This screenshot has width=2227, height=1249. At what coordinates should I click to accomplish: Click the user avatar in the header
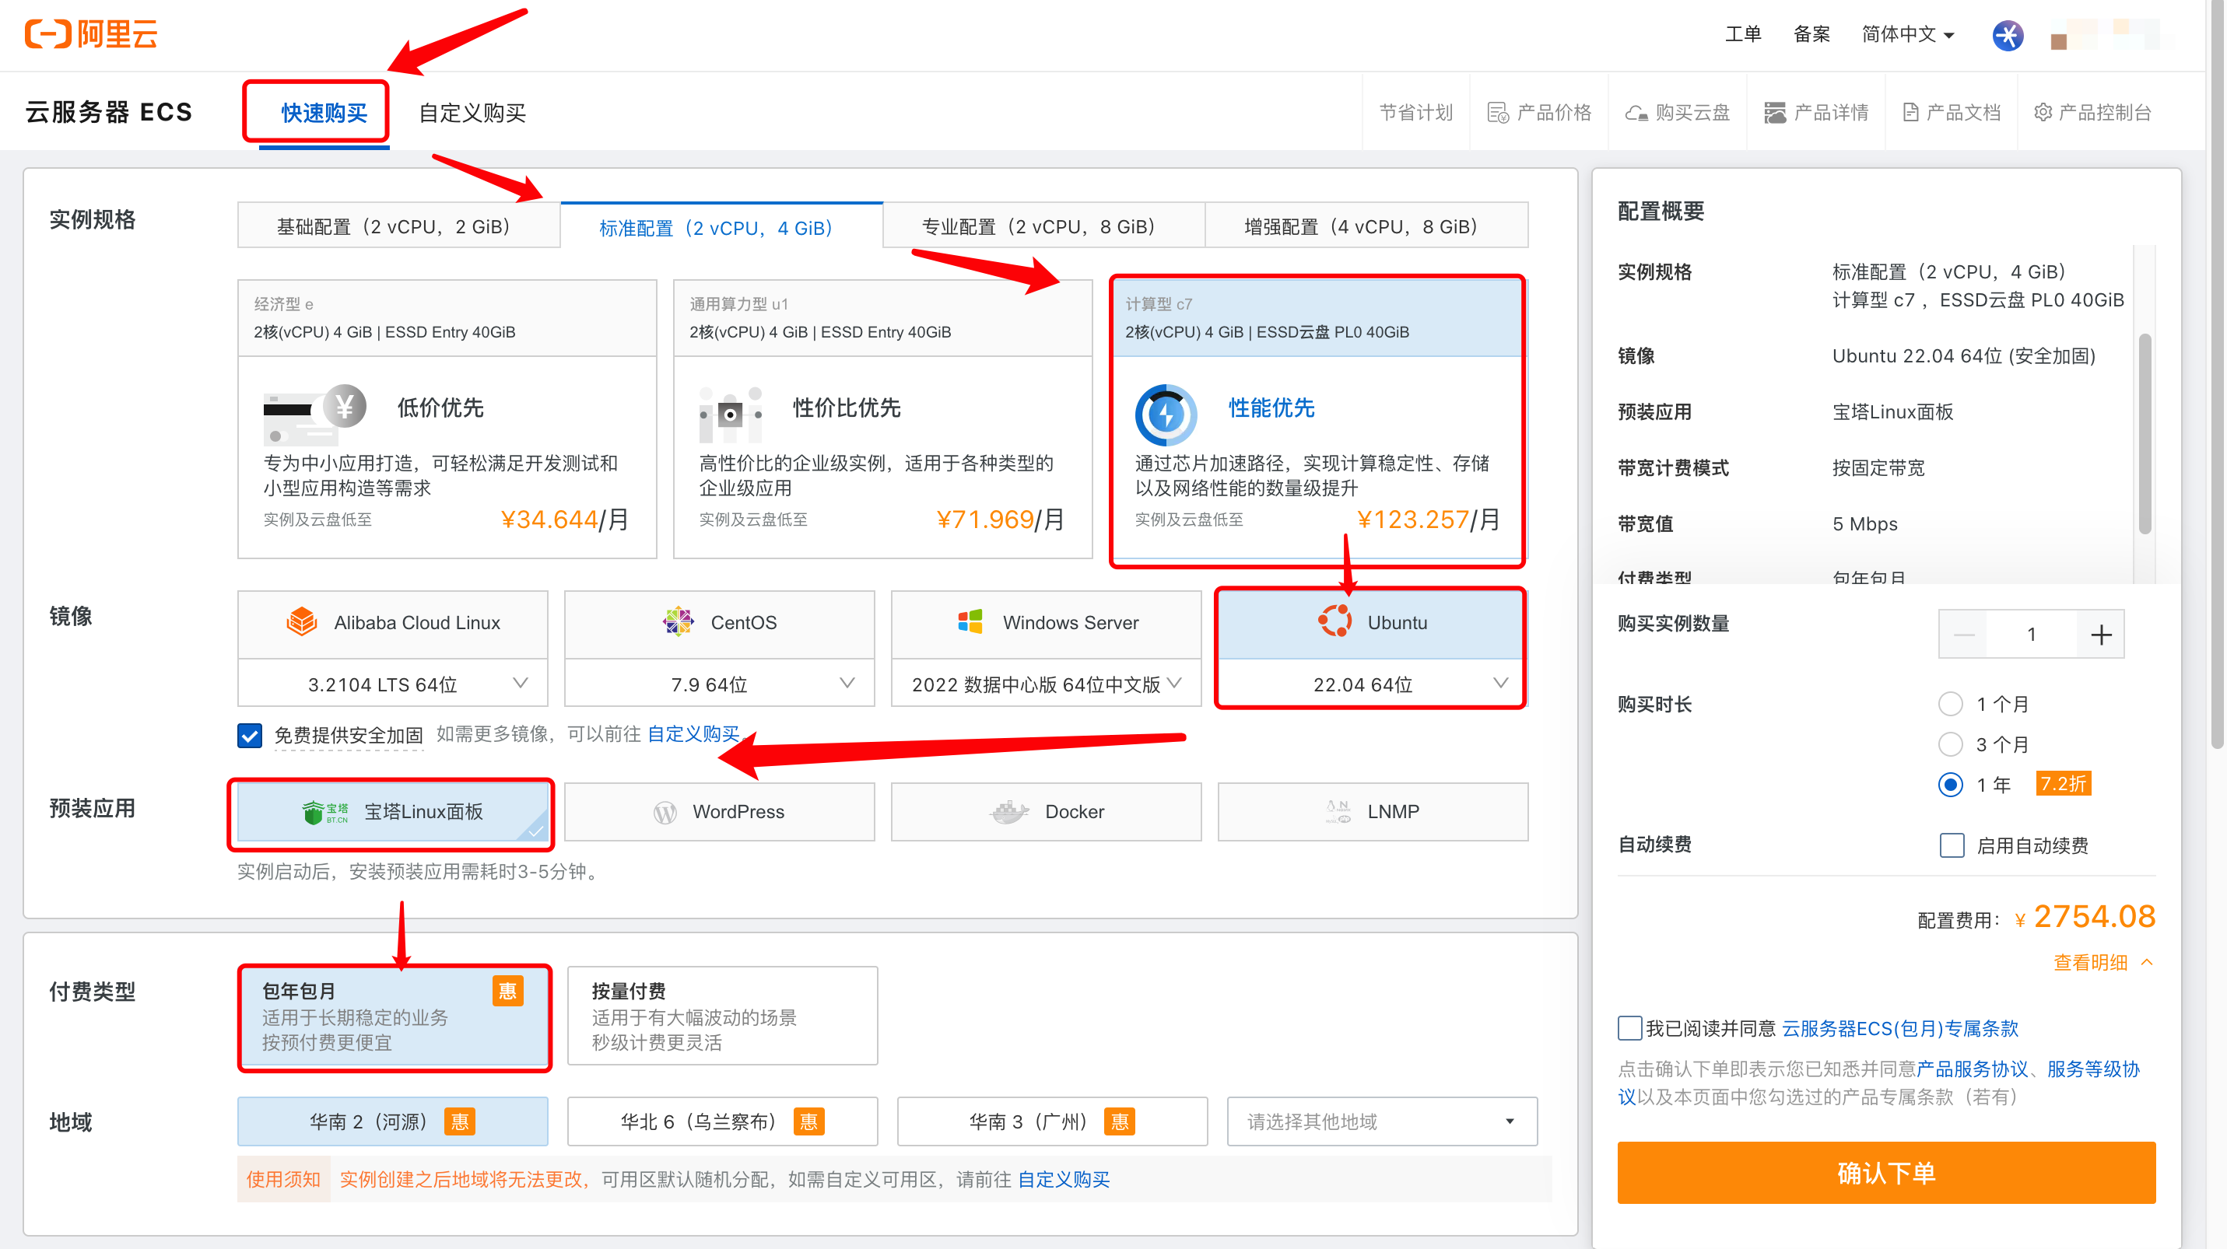click(2105, 36)
